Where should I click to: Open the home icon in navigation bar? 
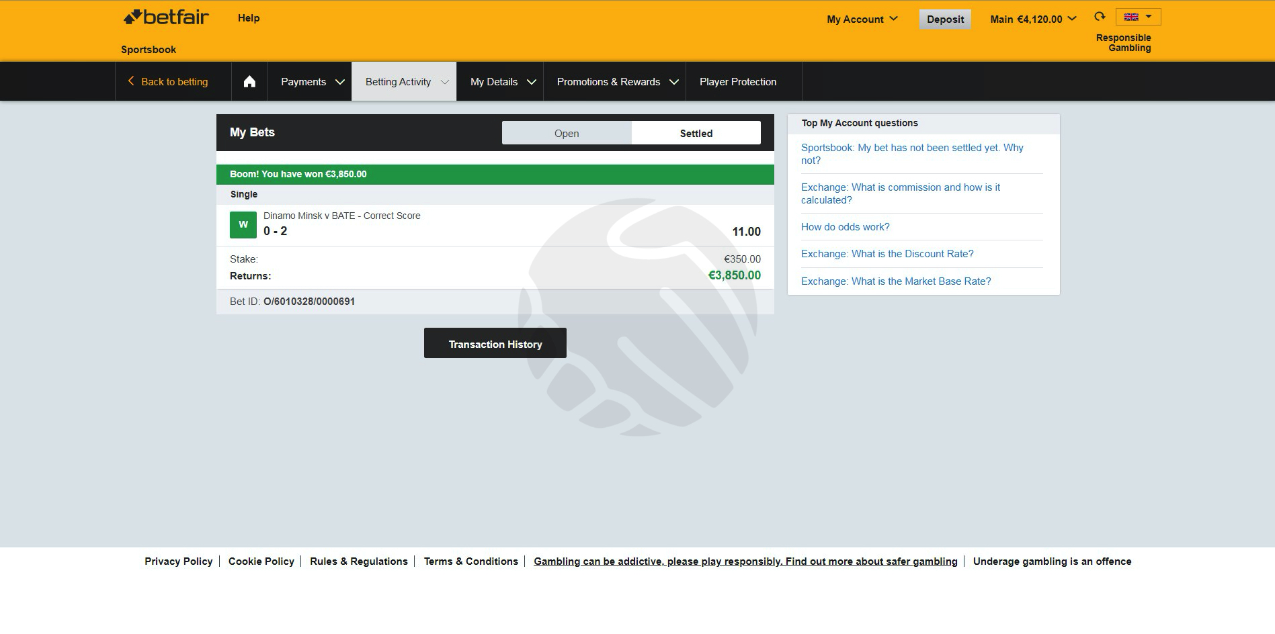(249, 81)
